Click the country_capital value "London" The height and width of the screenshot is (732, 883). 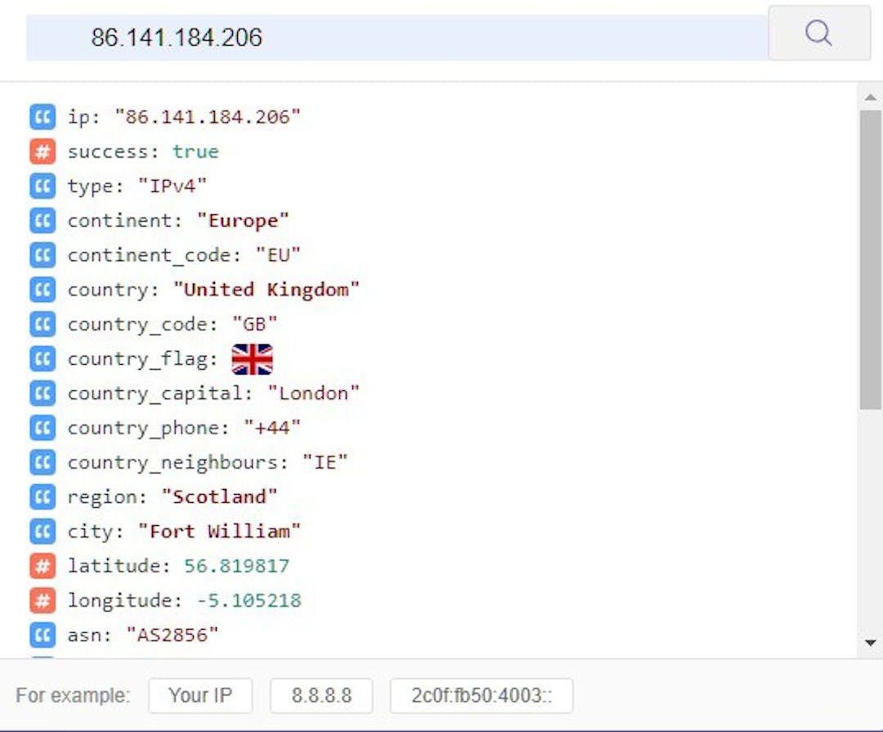click(x=313, y=393)
